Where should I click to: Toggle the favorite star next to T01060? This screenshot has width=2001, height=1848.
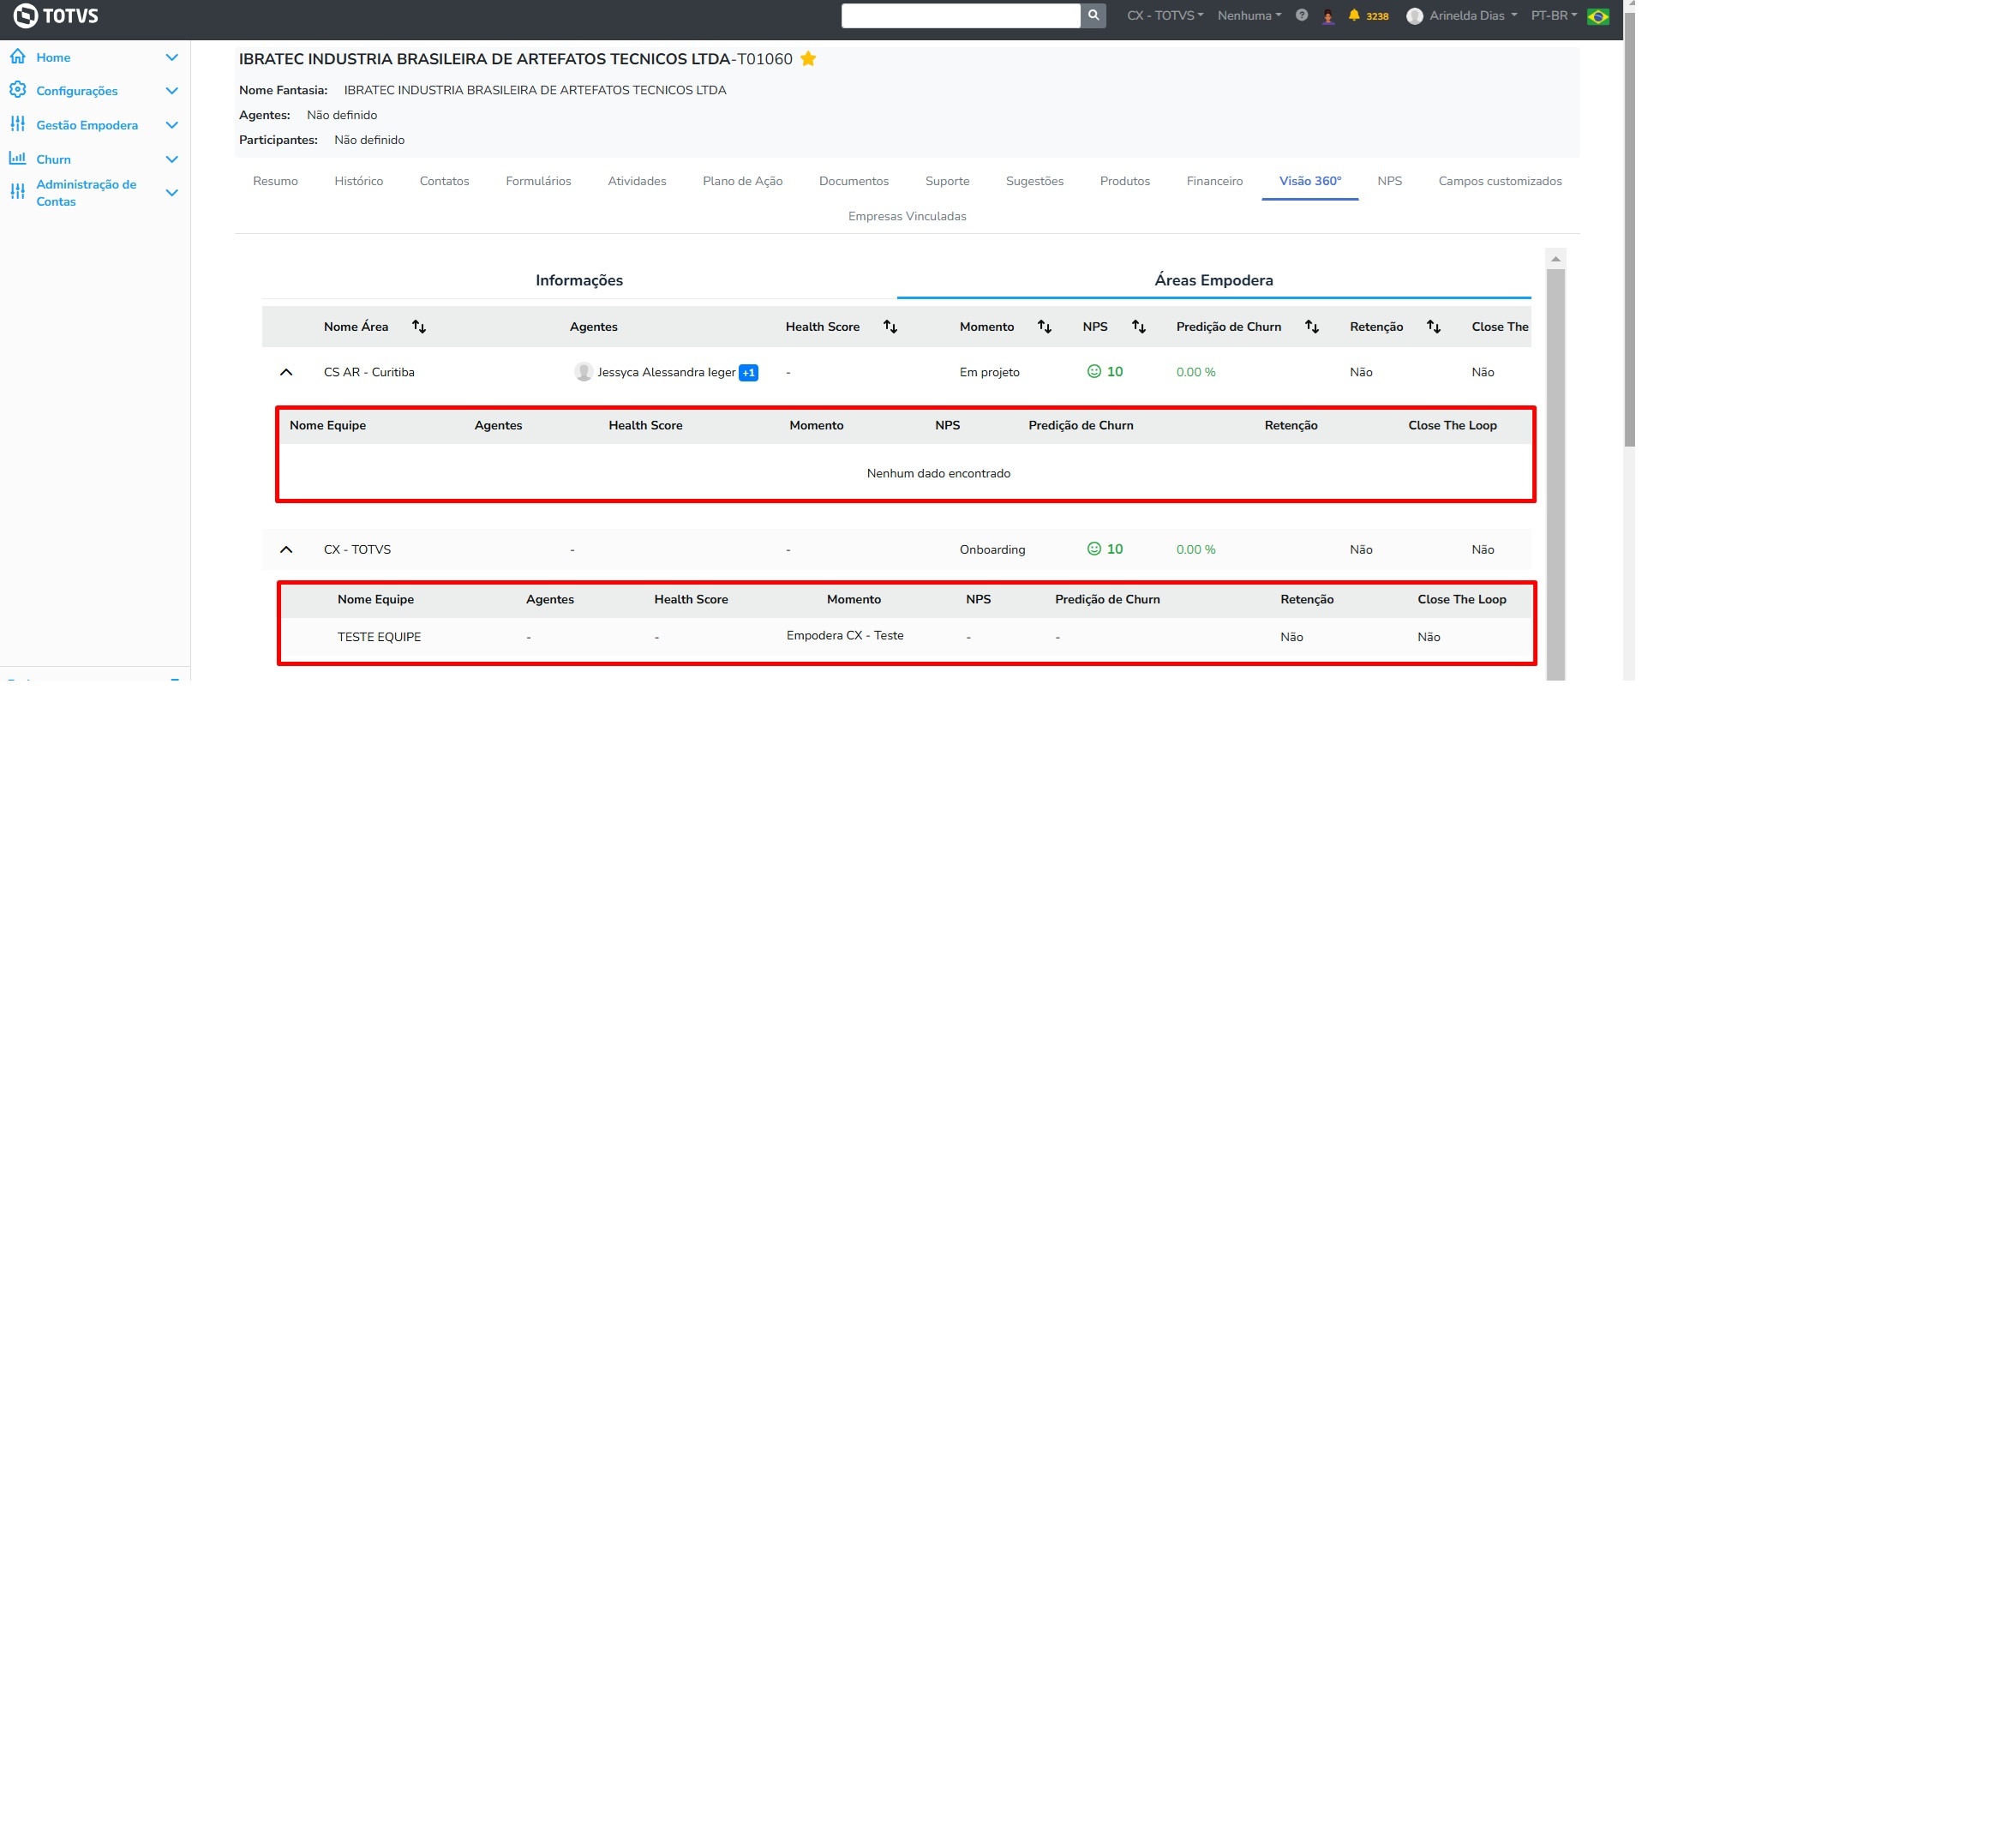pos(808,59)
